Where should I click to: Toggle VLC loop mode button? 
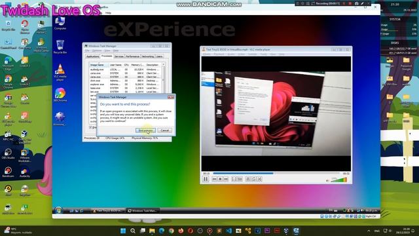click(253, 179)
